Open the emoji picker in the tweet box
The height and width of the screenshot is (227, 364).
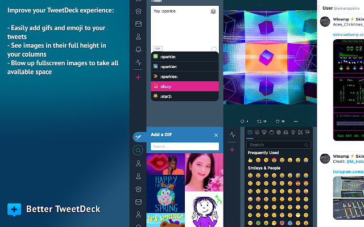[x=213, y=11]
